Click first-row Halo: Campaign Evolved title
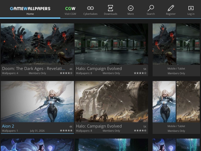Image resolution: width=201 pixels, height=151 pixels. pyautogui.click(x=99, y=68)
